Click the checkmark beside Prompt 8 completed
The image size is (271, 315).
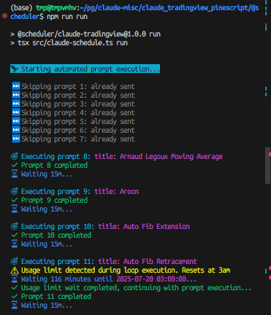click(15, 165)
